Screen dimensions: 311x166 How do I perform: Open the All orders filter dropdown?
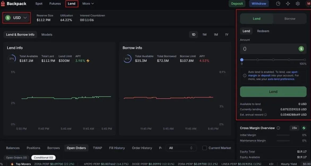coord(181,148)
